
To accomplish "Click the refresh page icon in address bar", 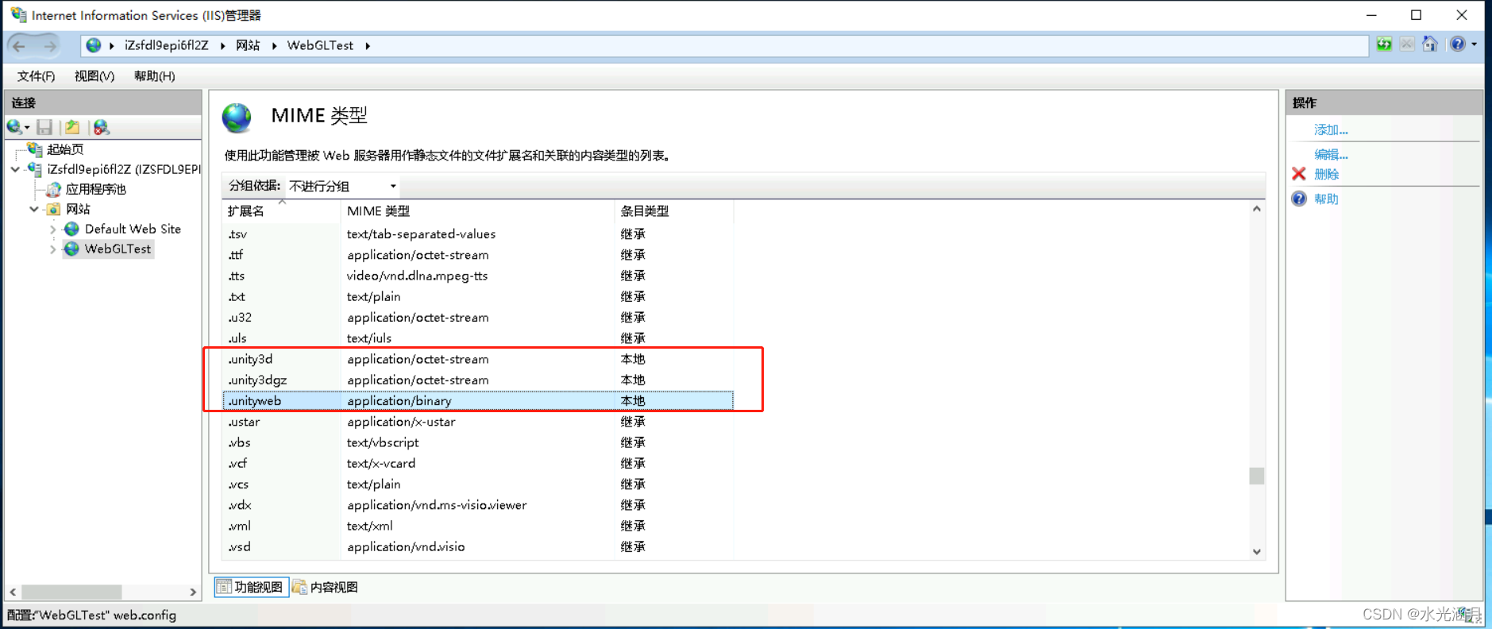I will point(1384,44).
